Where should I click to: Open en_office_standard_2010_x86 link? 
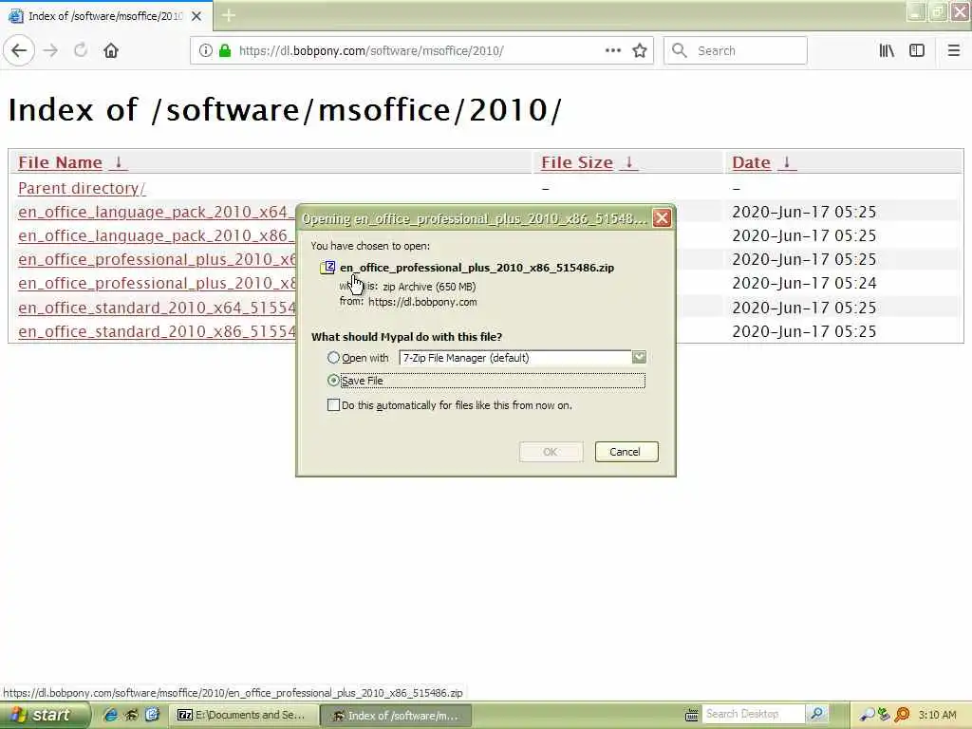pos(157,331)
